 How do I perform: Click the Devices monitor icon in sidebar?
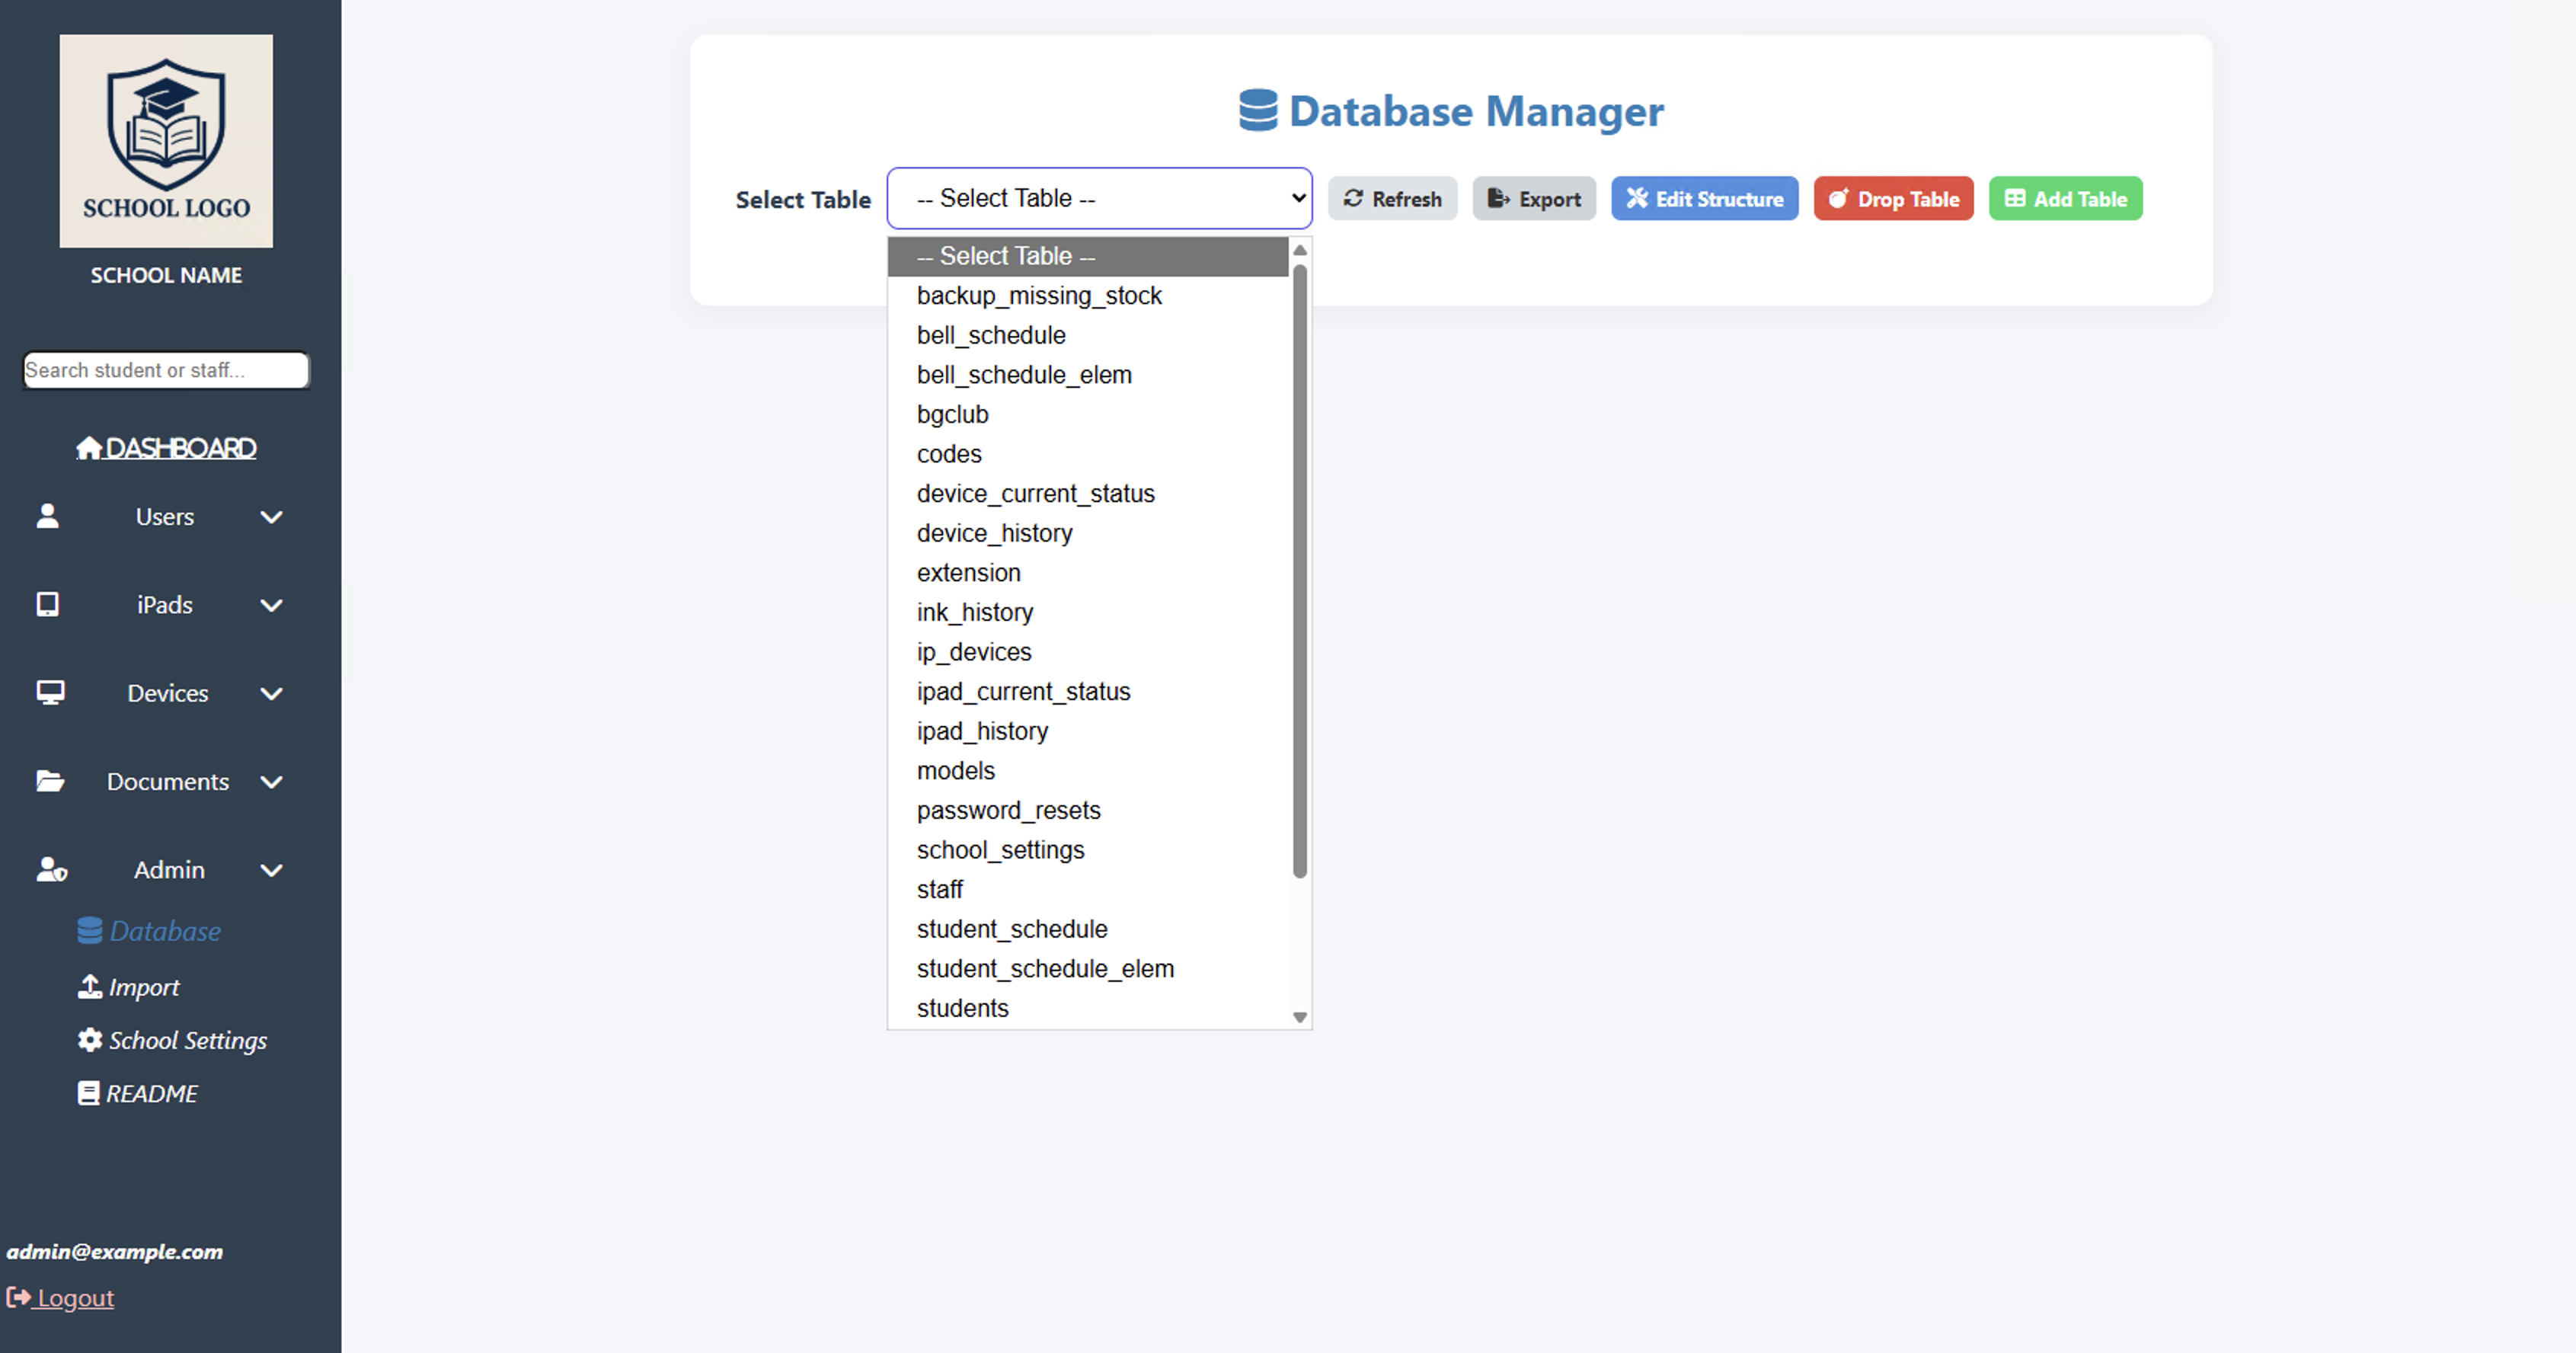[x=50, y=692]
